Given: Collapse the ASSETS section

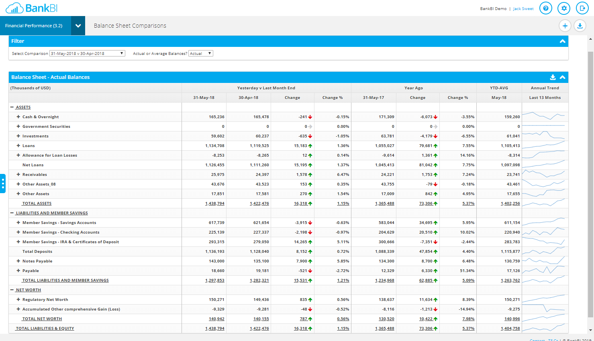Looking at the screenshot, I should (11, 107).
